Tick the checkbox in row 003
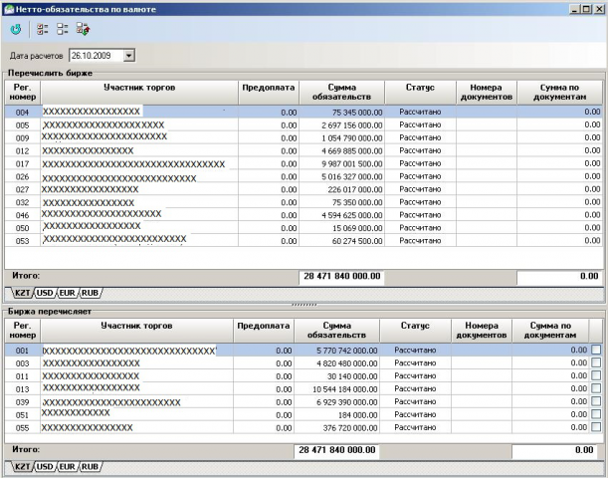Image resolution: width=608 pixels, height=478 pixels. tap(596, 362)
